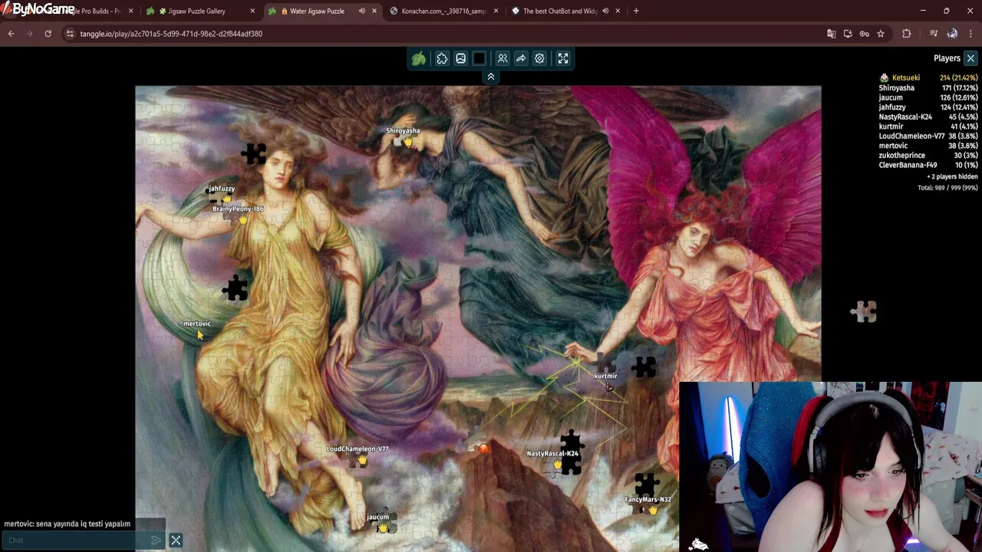This screenshot has height=552, width=982.
Task: Toggle the players list icon
Action: tap(503, 58)
